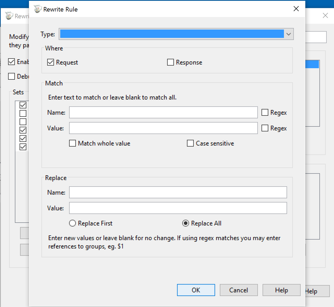Screen dimensions: 334x307
Task: Choose the Replace All radio option
Action: click(186, 223)
